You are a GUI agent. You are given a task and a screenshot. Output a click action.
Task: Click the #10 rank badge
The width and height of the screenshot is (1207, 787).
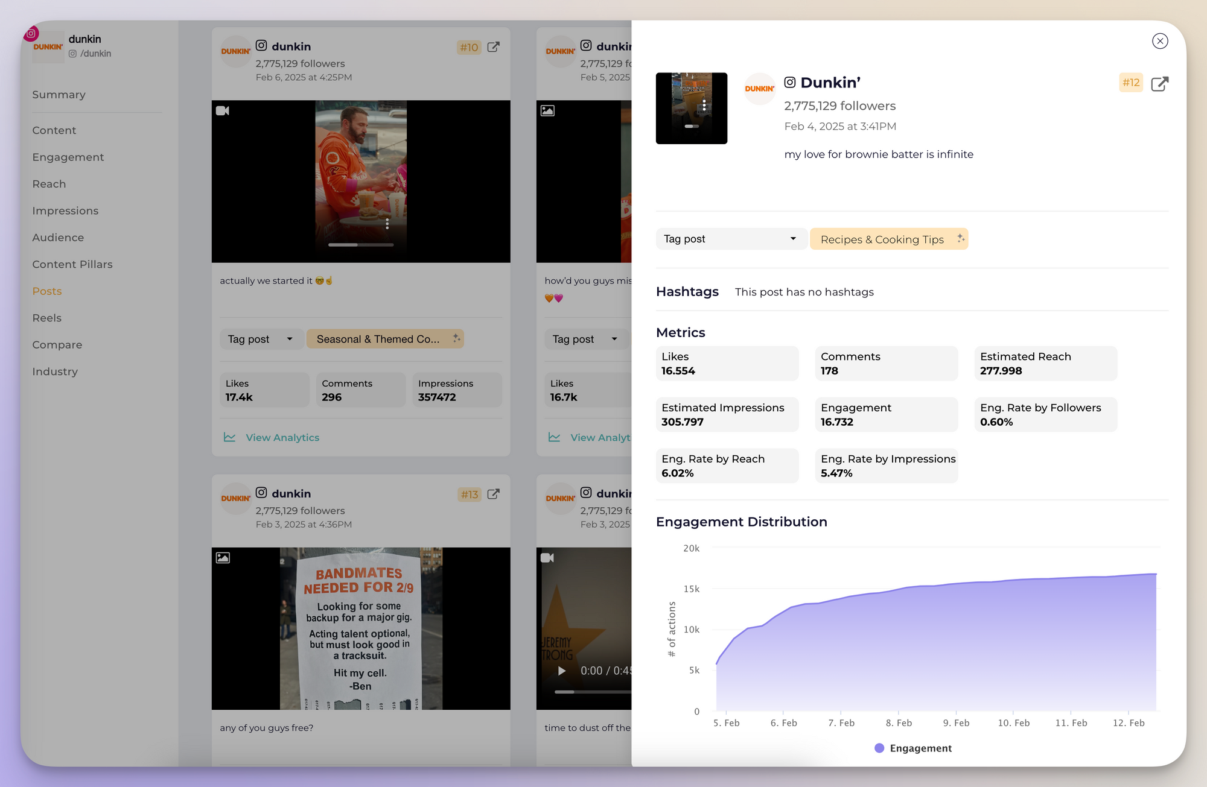click(x=469, y=47)
